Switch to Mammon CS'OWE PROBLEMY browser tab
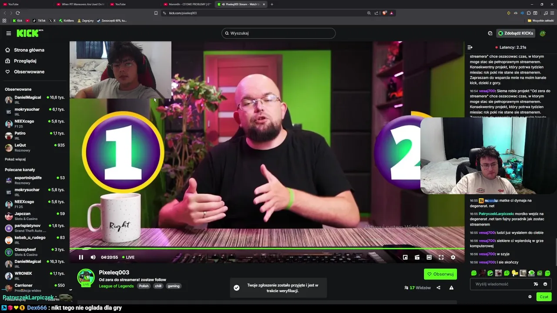557x313 pixels. (188, 4)
